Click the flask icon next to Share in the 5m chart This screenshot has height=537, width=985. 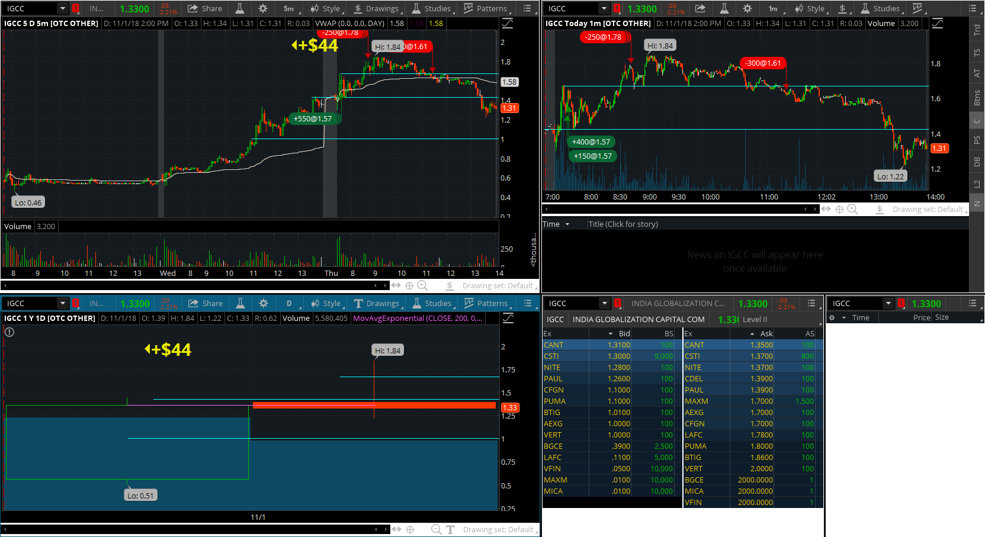(240, 9)
